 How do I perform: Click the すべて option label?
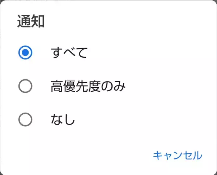pos(69,53)
